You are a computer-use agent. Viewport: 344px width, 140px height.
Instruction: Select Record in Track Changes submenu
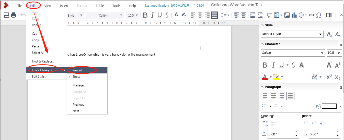77,70
